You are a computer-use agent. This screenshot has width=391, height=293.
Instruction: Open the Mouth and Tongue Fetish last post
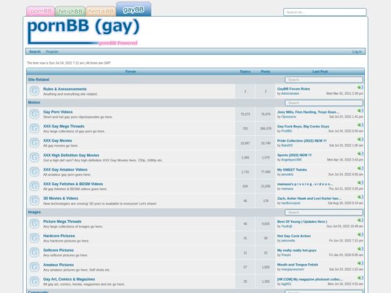point(298,265)
